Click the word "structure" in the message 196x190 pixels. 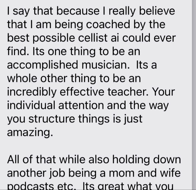[52, 119]
